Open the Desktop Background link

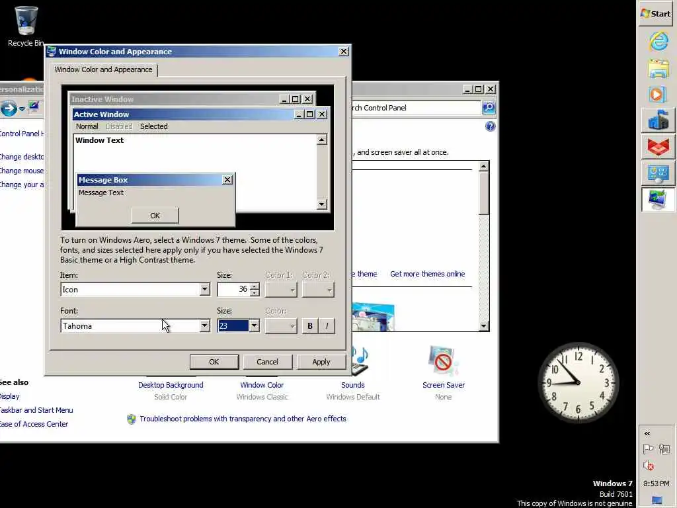(x=171, y=385)
